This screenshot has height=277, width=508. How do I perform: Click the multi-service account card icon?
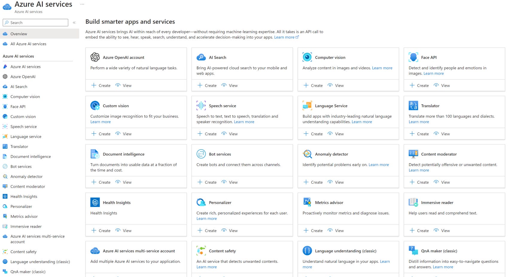[x=95, y=251]
